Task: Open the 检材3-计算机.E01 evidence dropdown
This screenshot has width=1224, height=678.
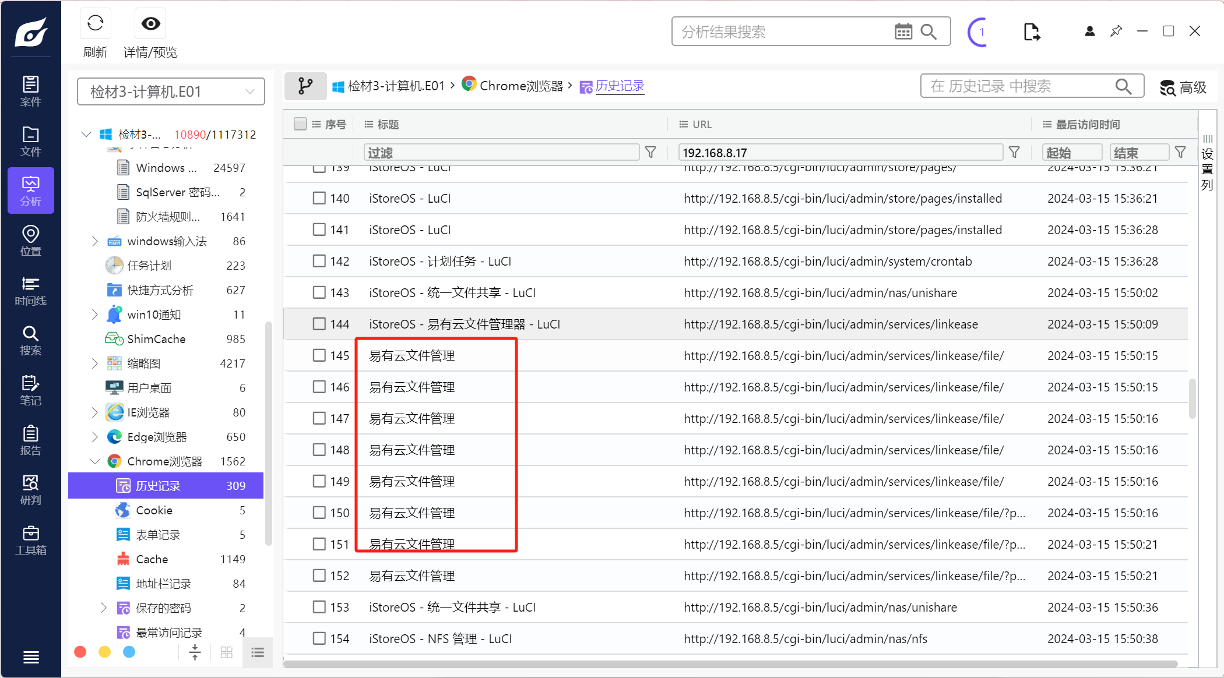Action: pos(171,91)
